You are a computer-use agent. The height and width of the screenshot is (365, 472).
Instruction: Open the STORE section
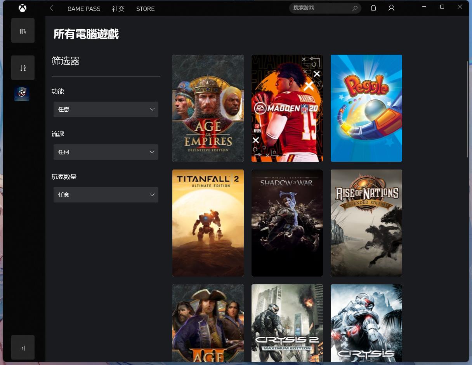(145, 9)
